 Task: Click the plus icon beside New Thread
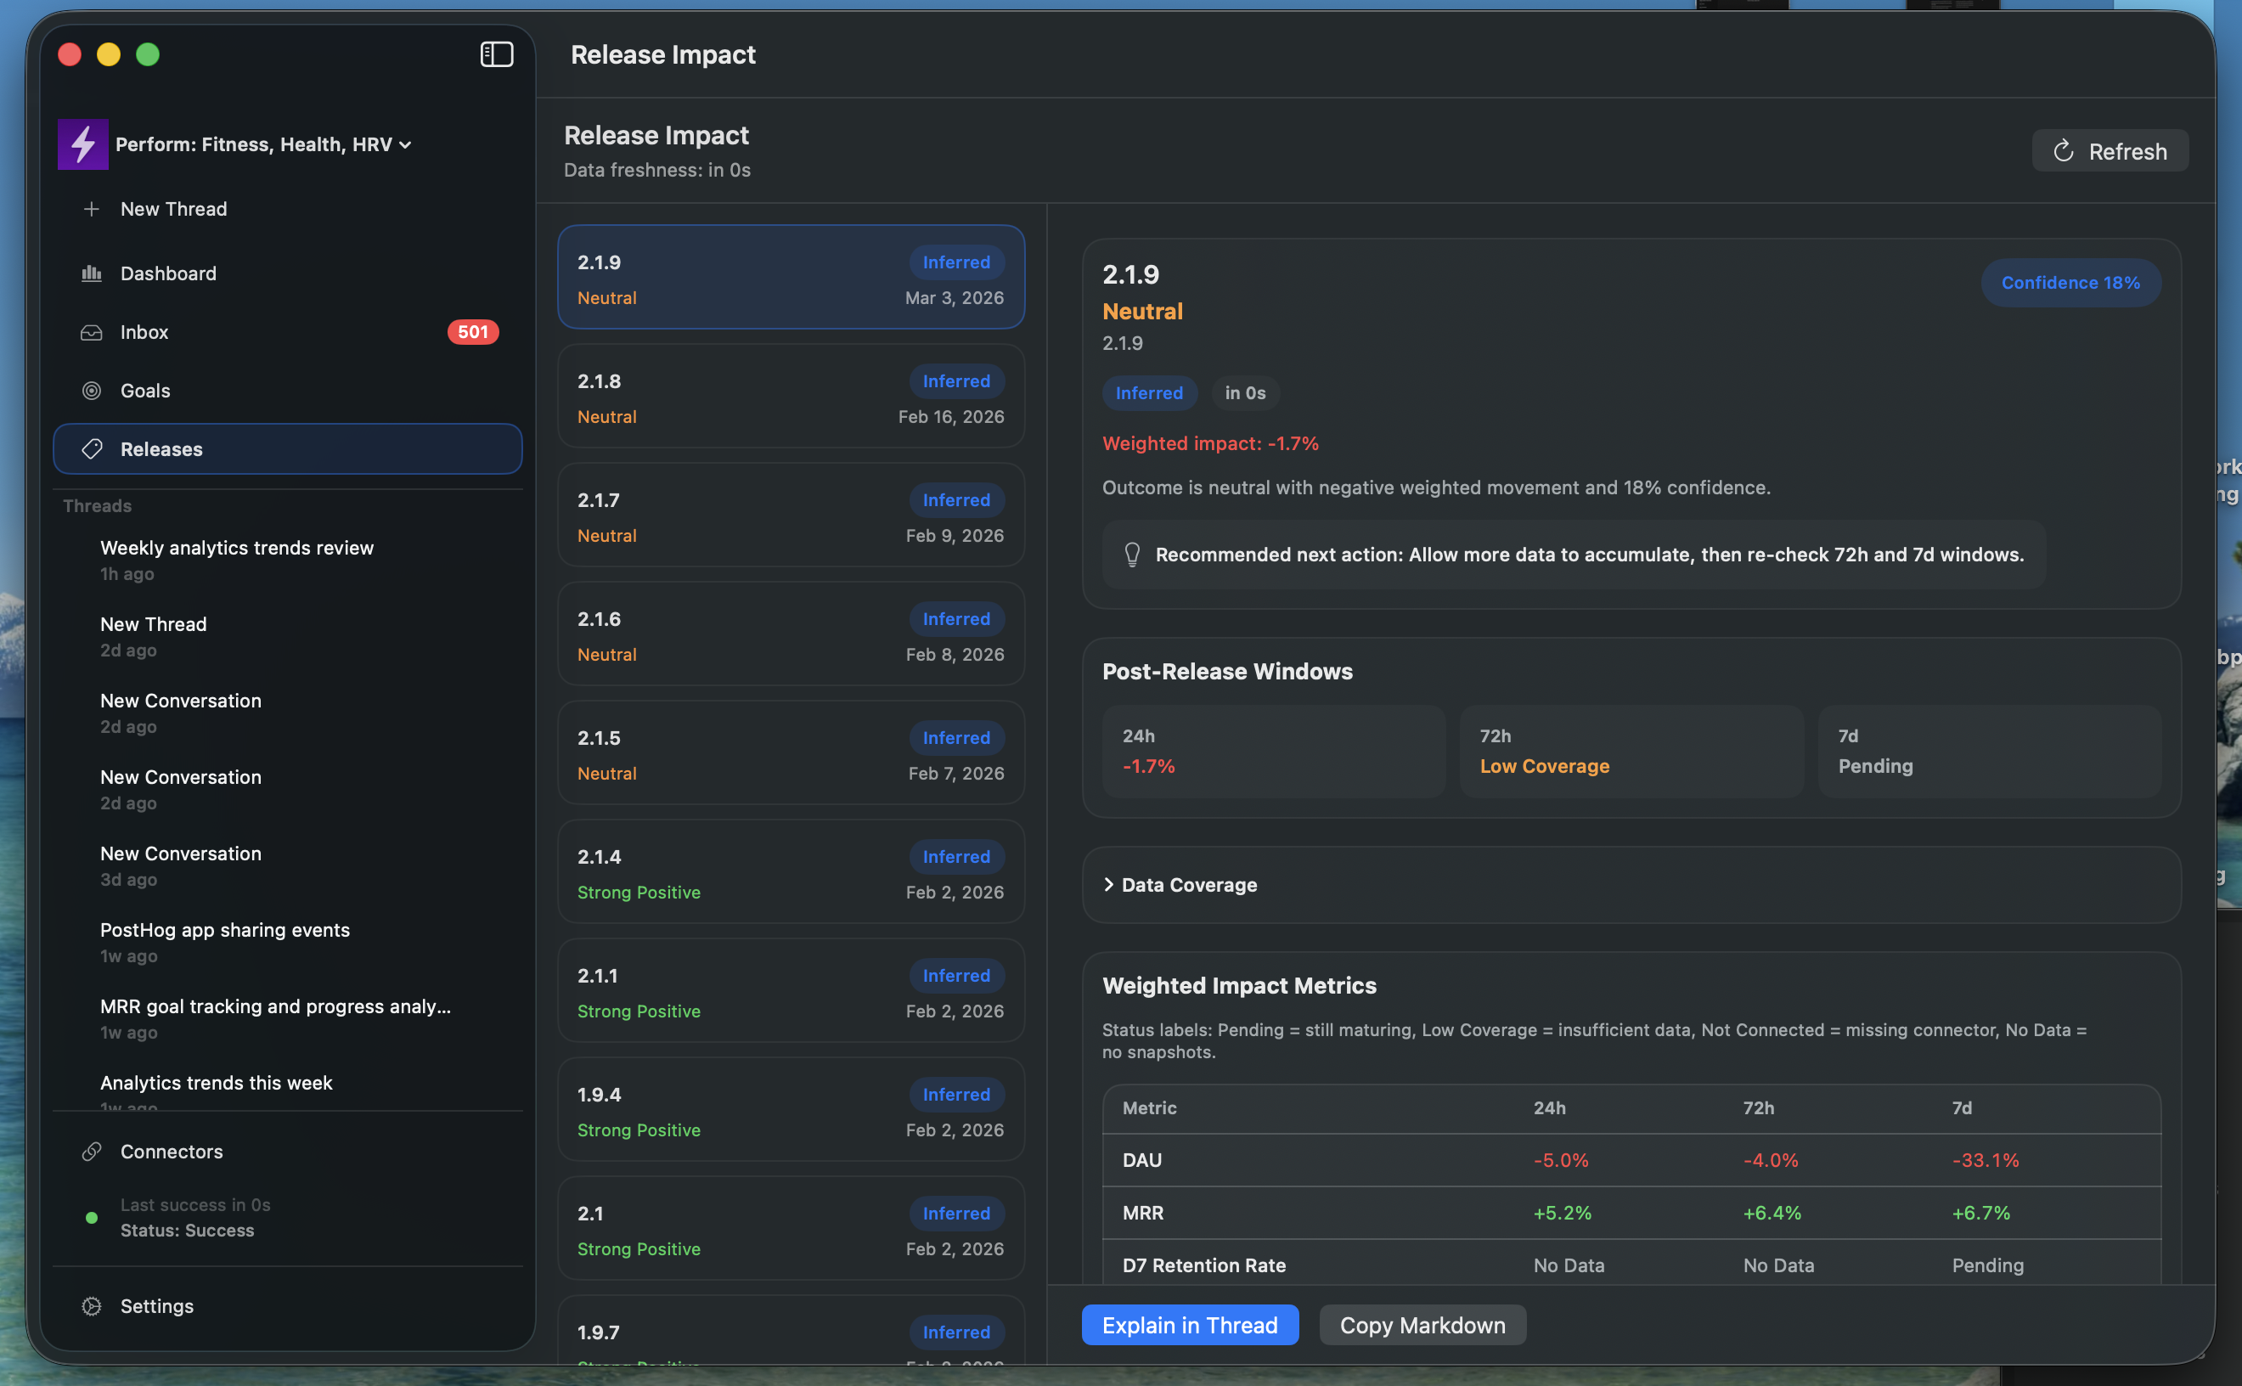pos(92,209)
